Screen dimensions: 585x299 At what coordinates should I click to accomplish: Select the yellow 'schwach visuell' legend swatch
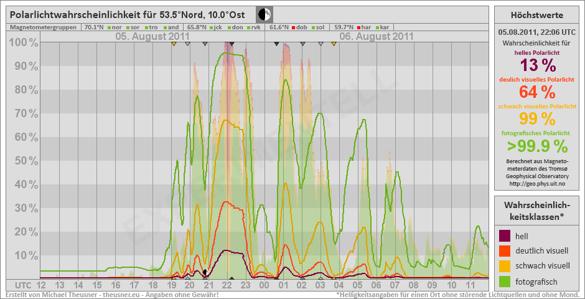[505, 266]
